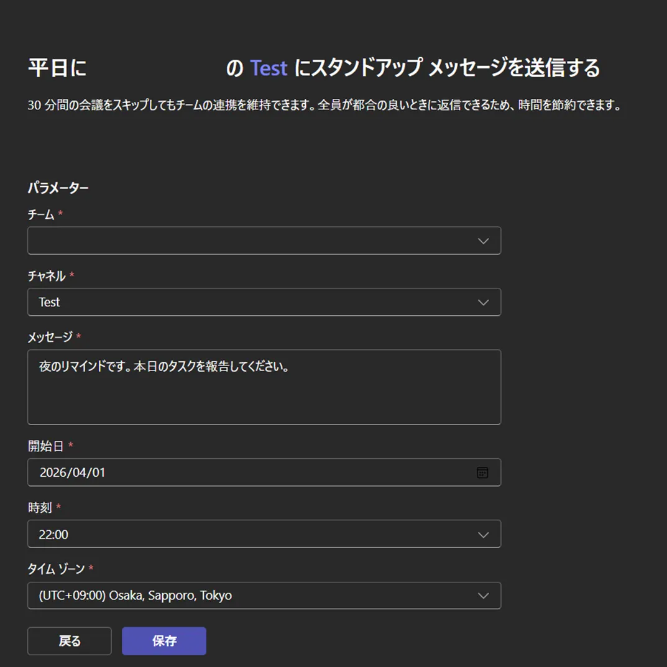Click the 保存 save button
Screen dimensions: 667x667
(x=163, y=640)
